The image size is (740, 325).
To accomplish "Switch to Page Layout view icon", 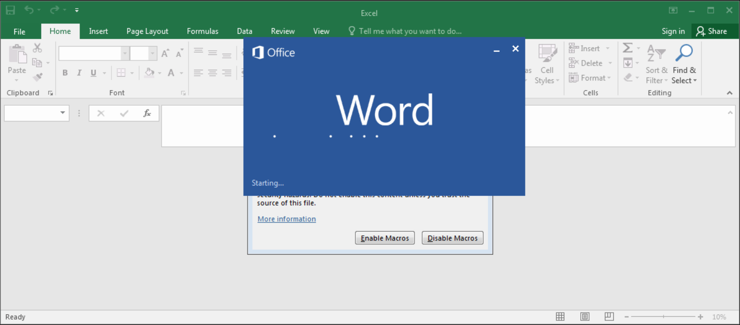I will 584,317.
